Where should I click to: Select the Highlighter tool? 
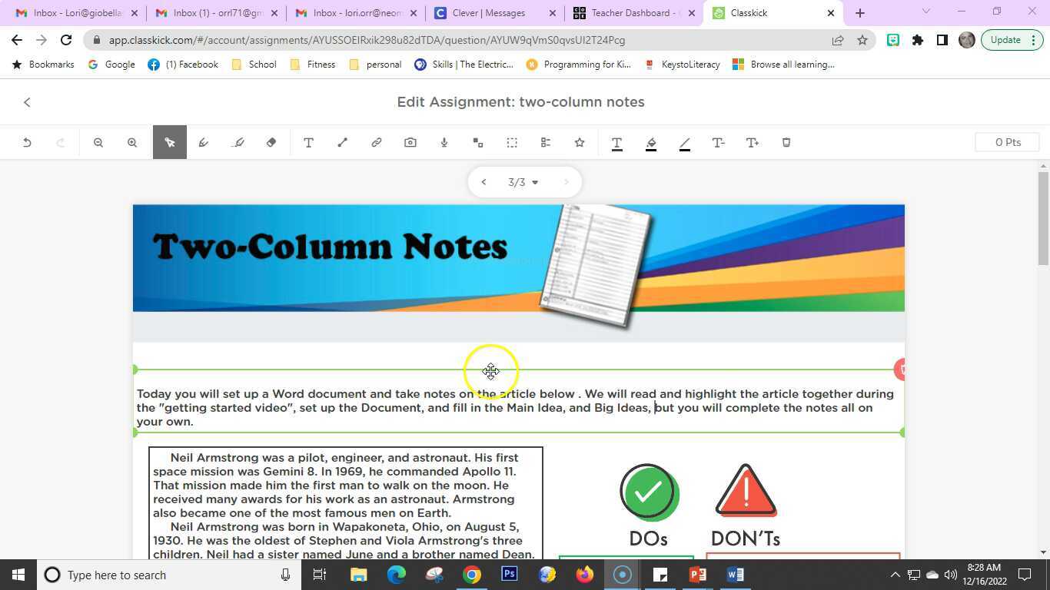tap(238, 142)
